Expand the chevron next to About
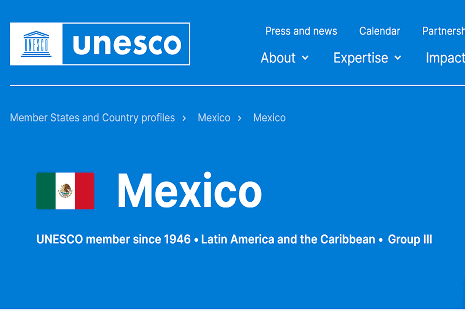 [x=305, y=58]
